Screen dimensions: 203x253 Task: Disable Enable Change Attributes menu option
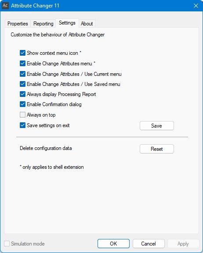coord(23,64)
